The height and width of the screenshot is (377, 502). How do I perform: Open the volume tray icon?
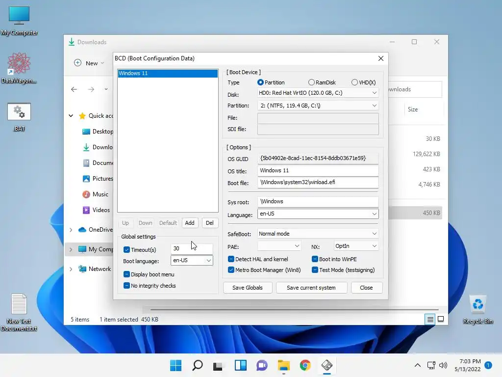tap(443, 365)
